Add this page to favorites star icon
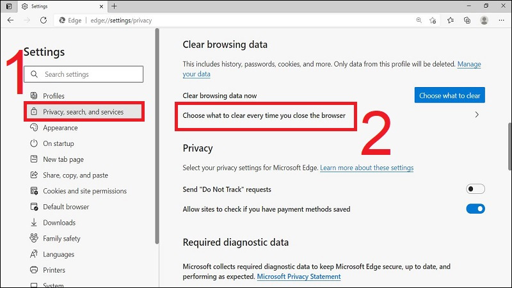Screen dimensions: 512x288 click(x=433, y=20)
